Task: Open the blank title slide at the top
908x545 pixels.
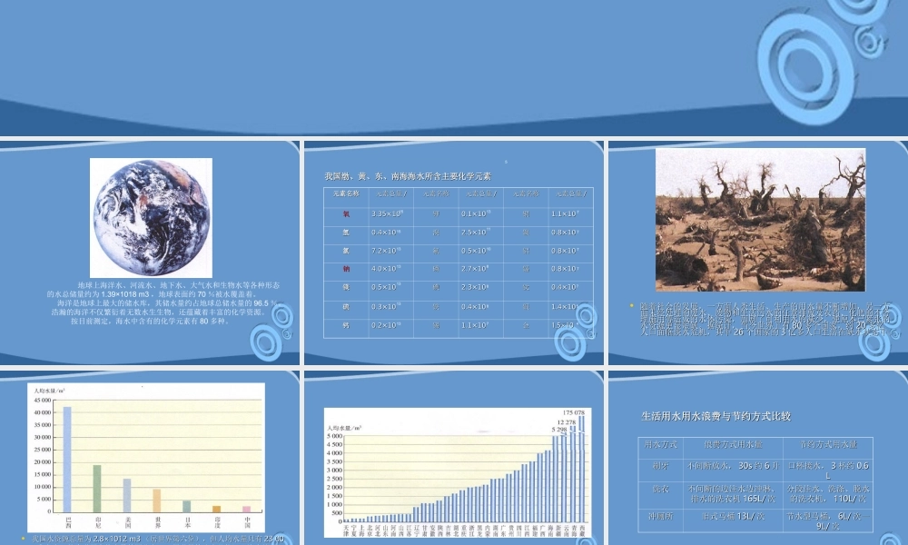Action: click(454, 68)
